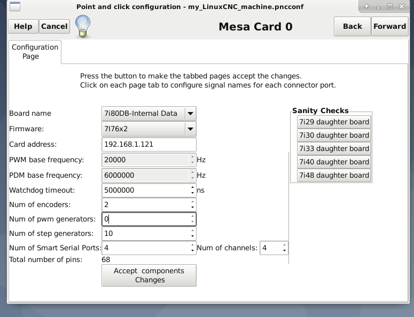
Task: Proceed with the Forward button
Action: tap(389, 26)
